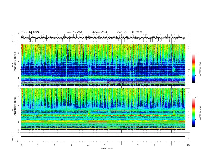The width and height of the screenshot is (212, 163).
Task: Click the time axis tick label "0"
Action: (21, 145)
